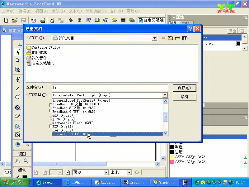Switch to the Windo... media player taskbar button

pos(165,182)
